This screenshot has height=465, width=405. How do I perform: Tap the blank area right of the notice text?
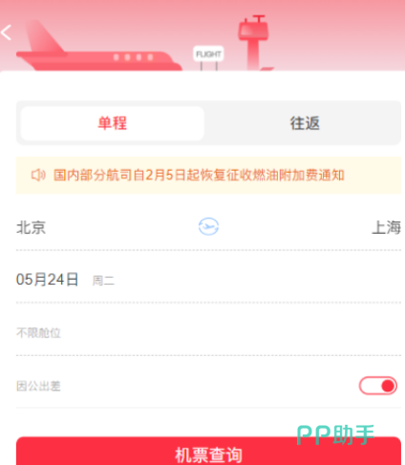(373, 175)
